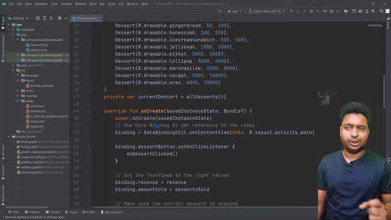Open the Terminal tool window

(x=53, y=212)
